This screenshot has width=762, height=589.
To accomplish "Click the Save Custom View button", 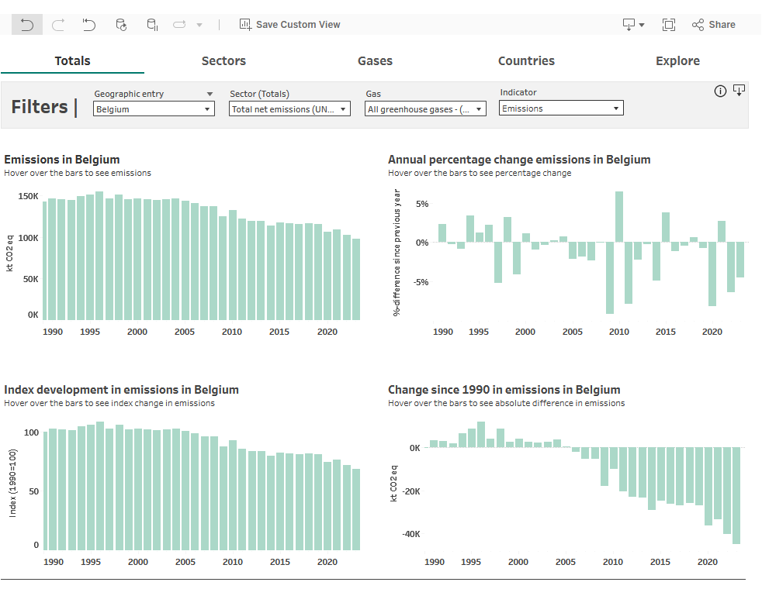I will coord(289,25).
